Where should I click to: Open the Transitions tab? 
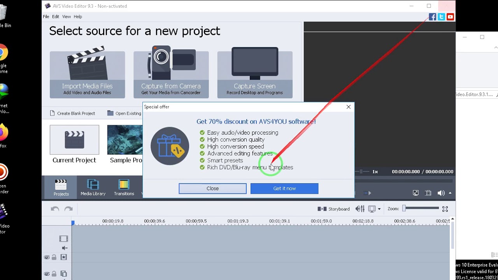tap(124, 187)
